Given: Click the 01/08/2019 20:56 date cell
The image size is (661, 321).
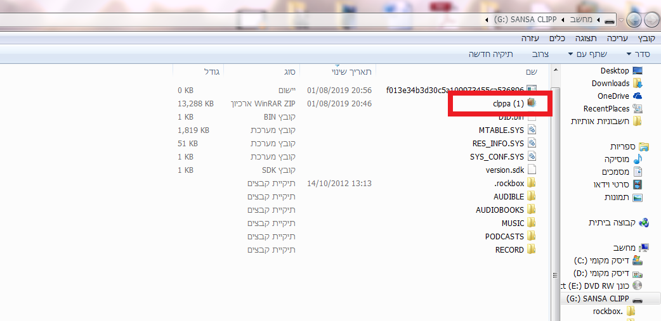Looking at the screenshot, I should (339, 90).
